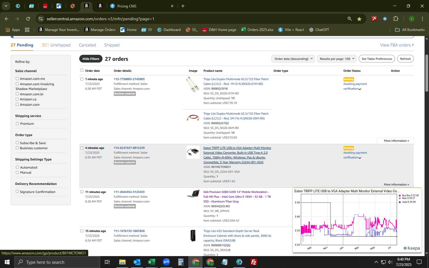429x268 pixels.
Task: Open the Vite + React bookmark
Action: pos(291,30)
